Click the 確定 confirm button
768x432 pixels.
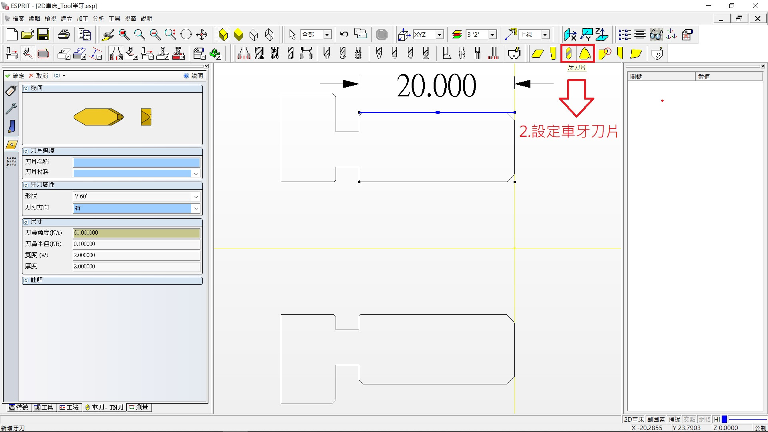(15, 76)
